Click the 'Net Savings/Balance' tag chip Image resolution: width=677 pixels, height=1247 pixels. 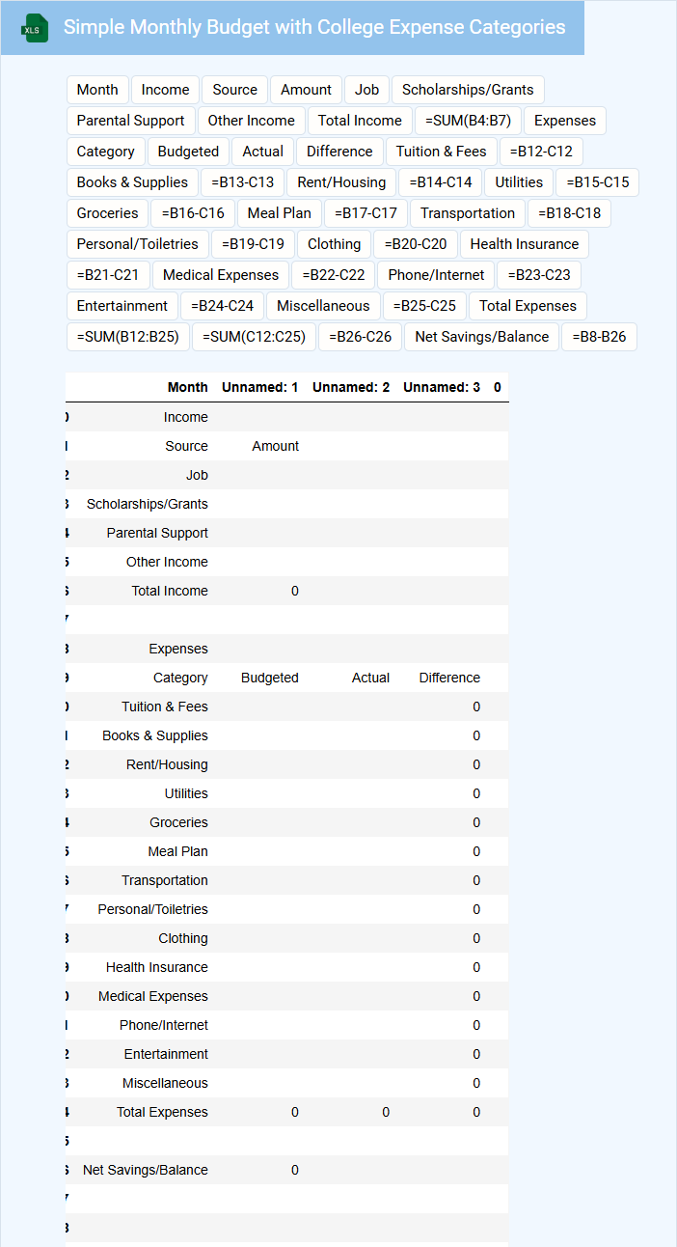pyautogui.click(x=482, y=337)
